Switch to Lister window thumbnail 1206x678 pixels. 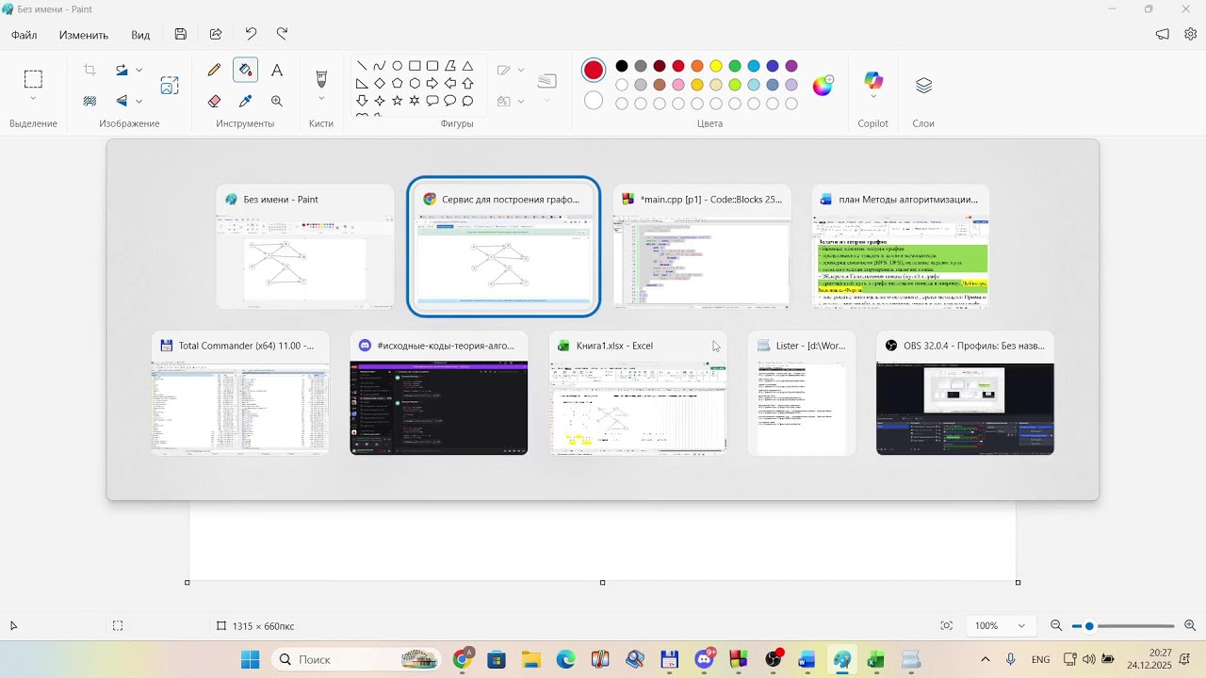[x=802, y=393]
